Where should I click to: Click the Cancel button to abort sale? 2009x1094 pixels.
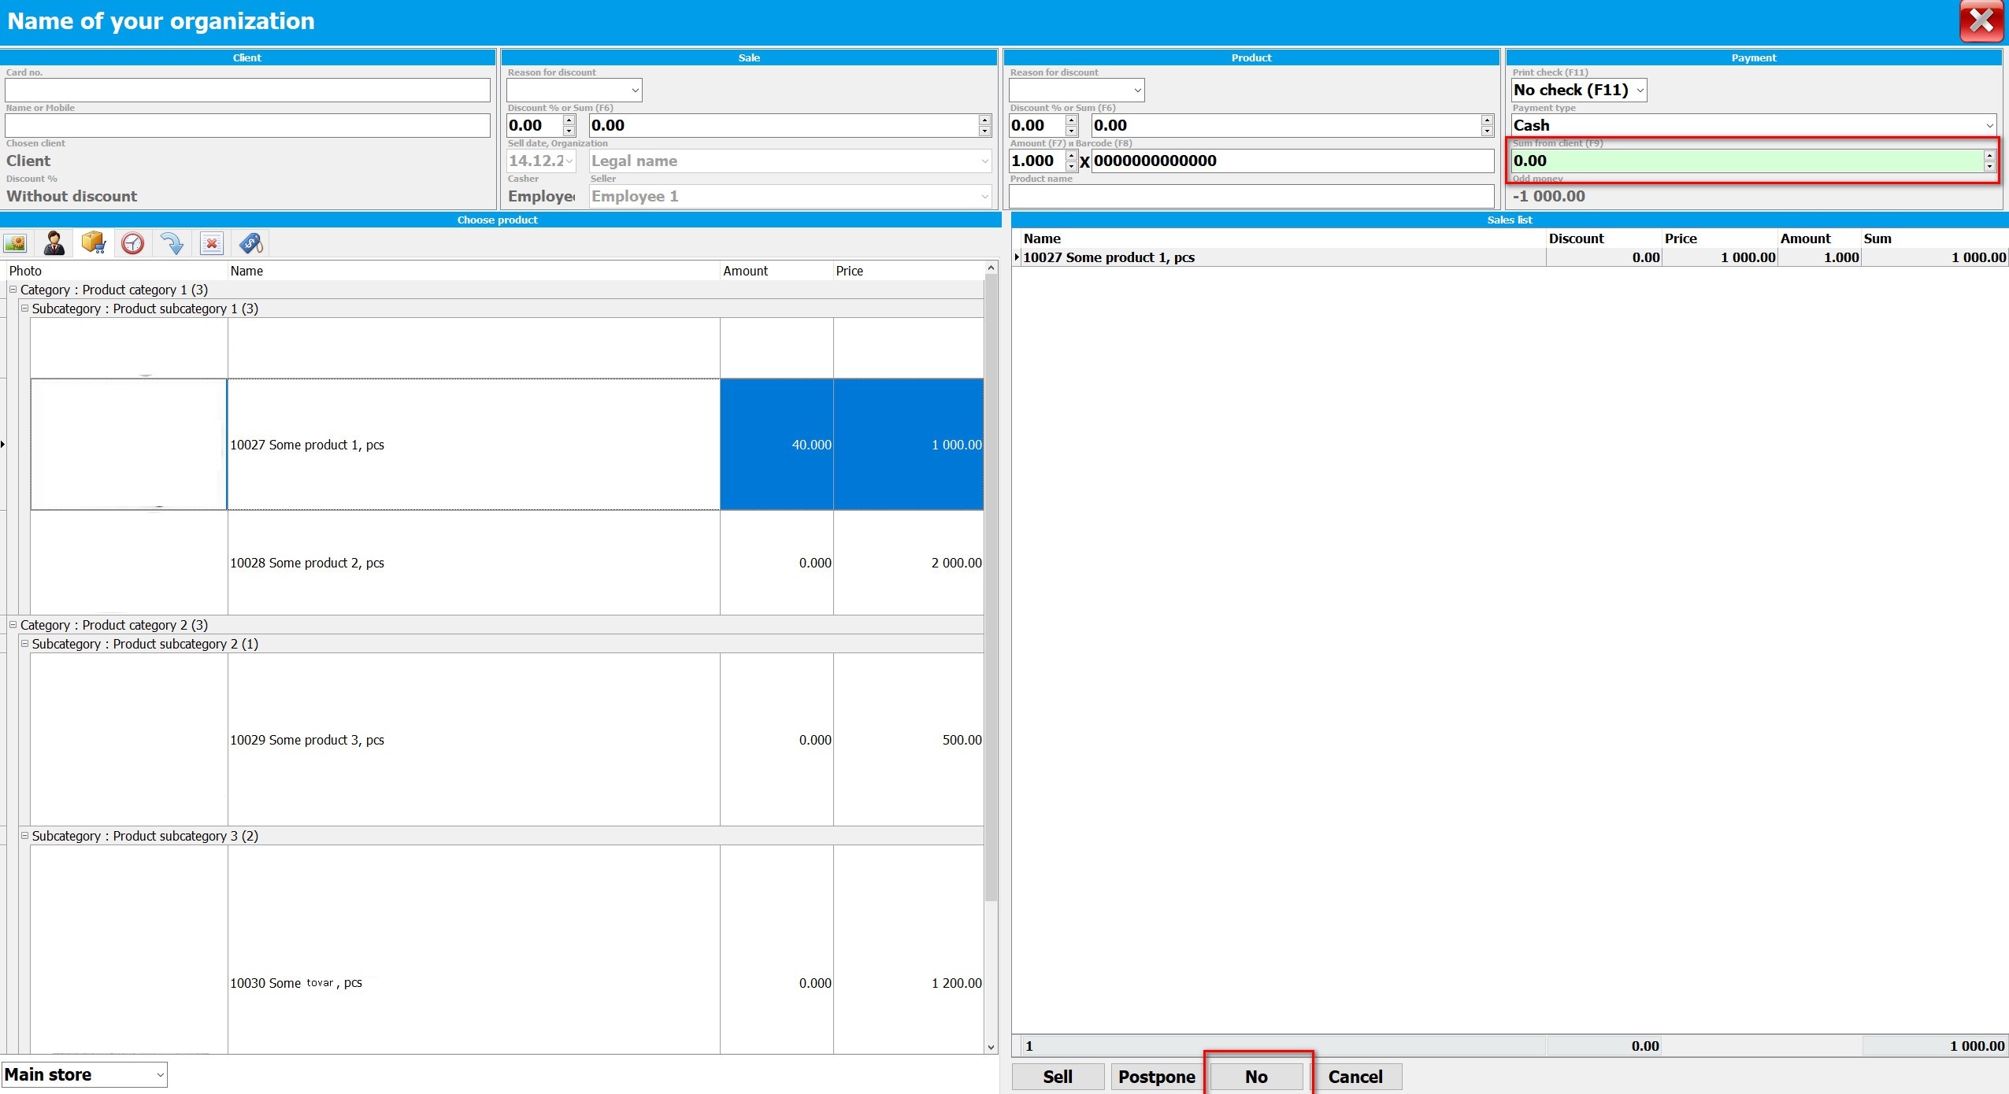click(1354, 1075)
